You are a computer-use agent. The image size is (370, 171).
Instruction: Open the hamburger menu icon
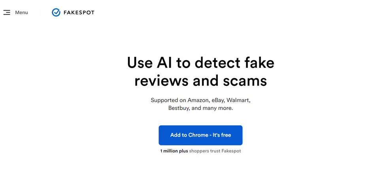[x=7, y=13]
